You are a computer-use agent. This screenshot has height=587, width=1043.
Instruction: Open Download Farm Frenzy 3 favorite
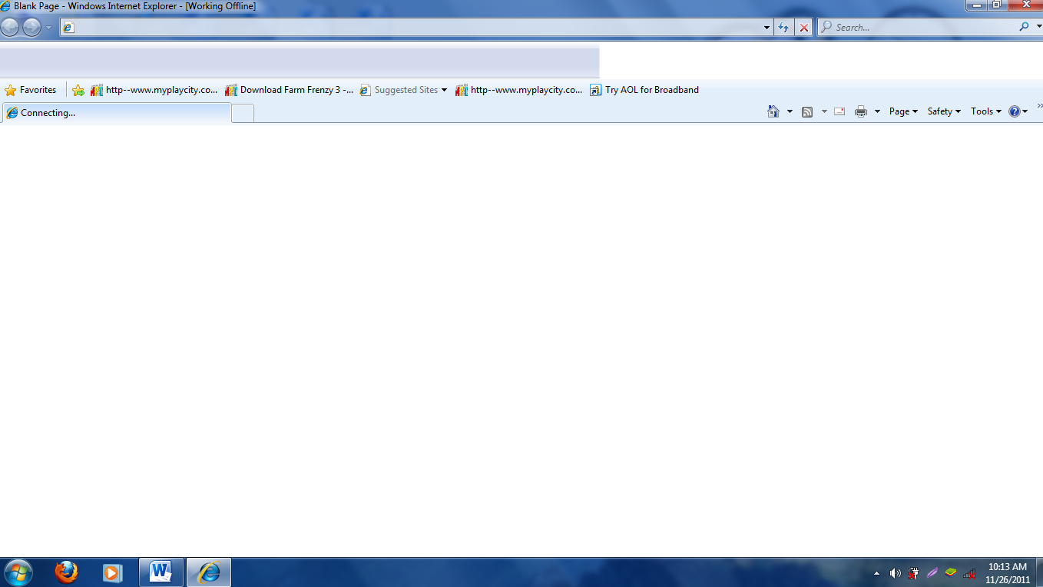(290, 90)
